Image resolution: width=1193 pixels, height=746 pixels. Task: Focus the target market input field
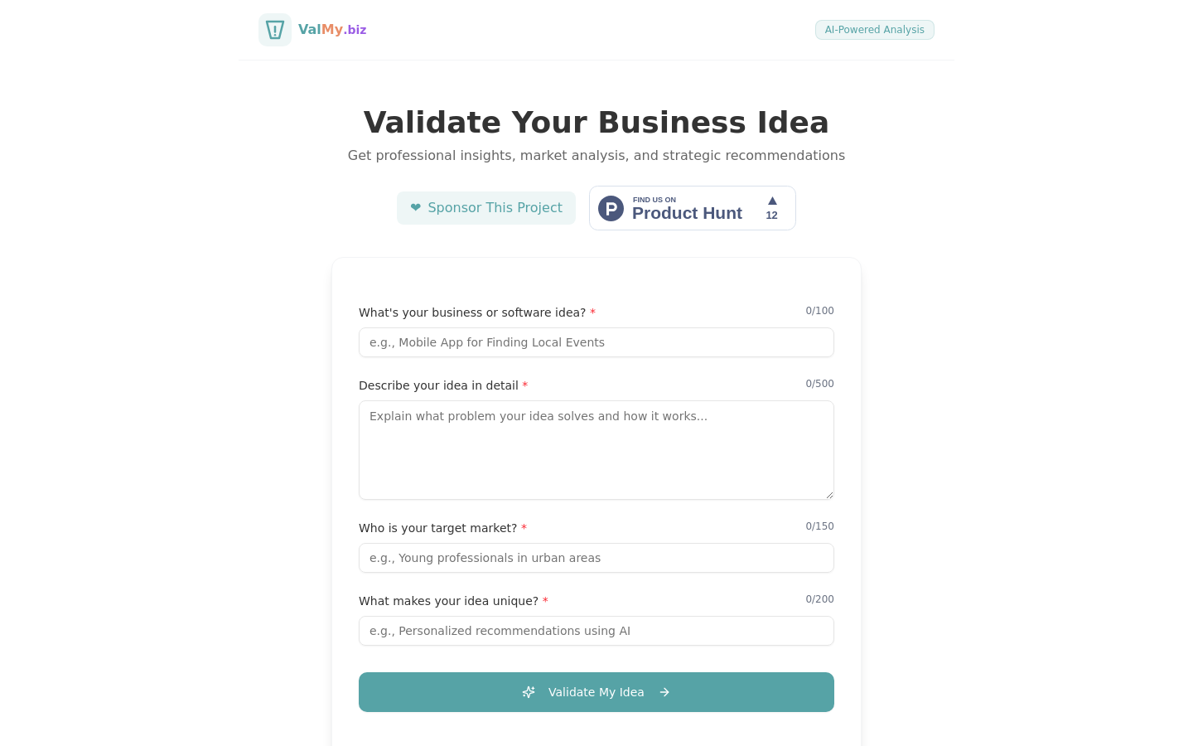tap(596, 558)
